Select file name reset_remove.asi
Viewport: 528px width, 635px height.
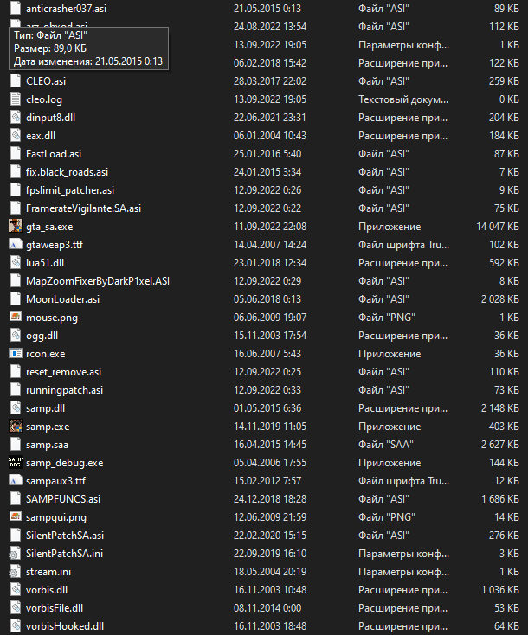tap(63, 372)
